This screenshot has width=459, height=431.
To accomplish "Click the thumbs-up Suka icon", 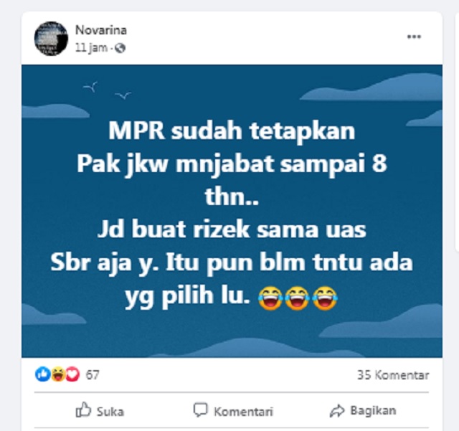I will pos(83,409).
